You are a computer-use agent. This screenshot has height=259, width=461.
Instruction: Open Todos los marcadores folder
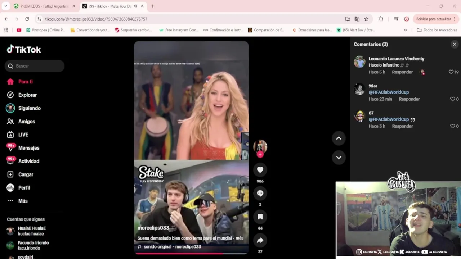point(437,30)
